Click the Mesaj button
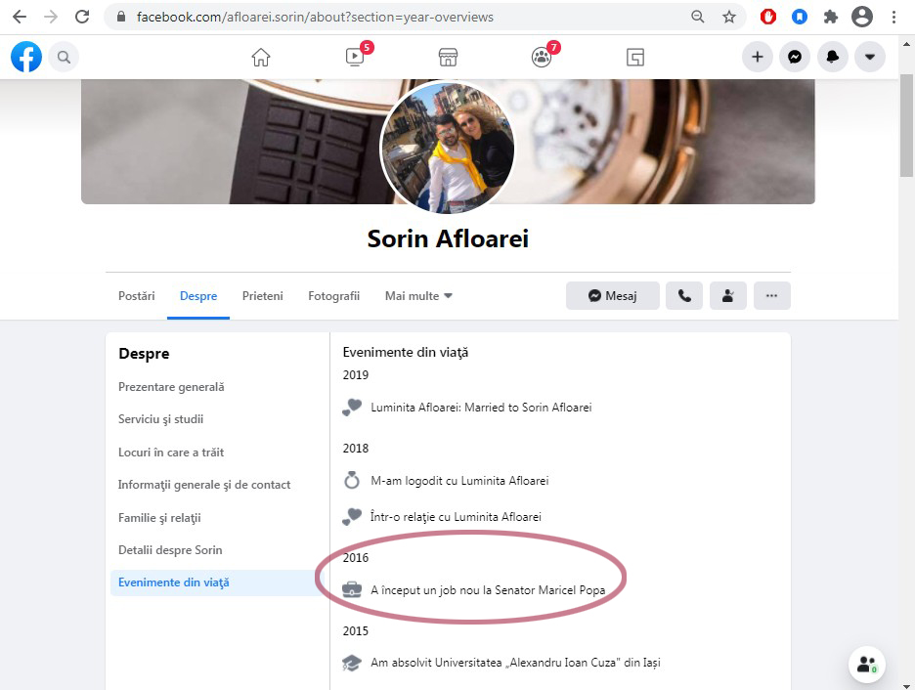Image resolution: width=915 pixels, height=690 pixels. 612,296
